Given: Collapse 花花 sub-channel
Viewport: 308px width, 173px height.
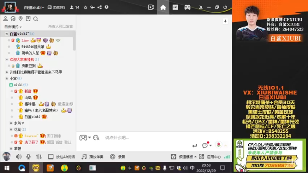Looking at the screenshot, I should click(x=11, y=129).
